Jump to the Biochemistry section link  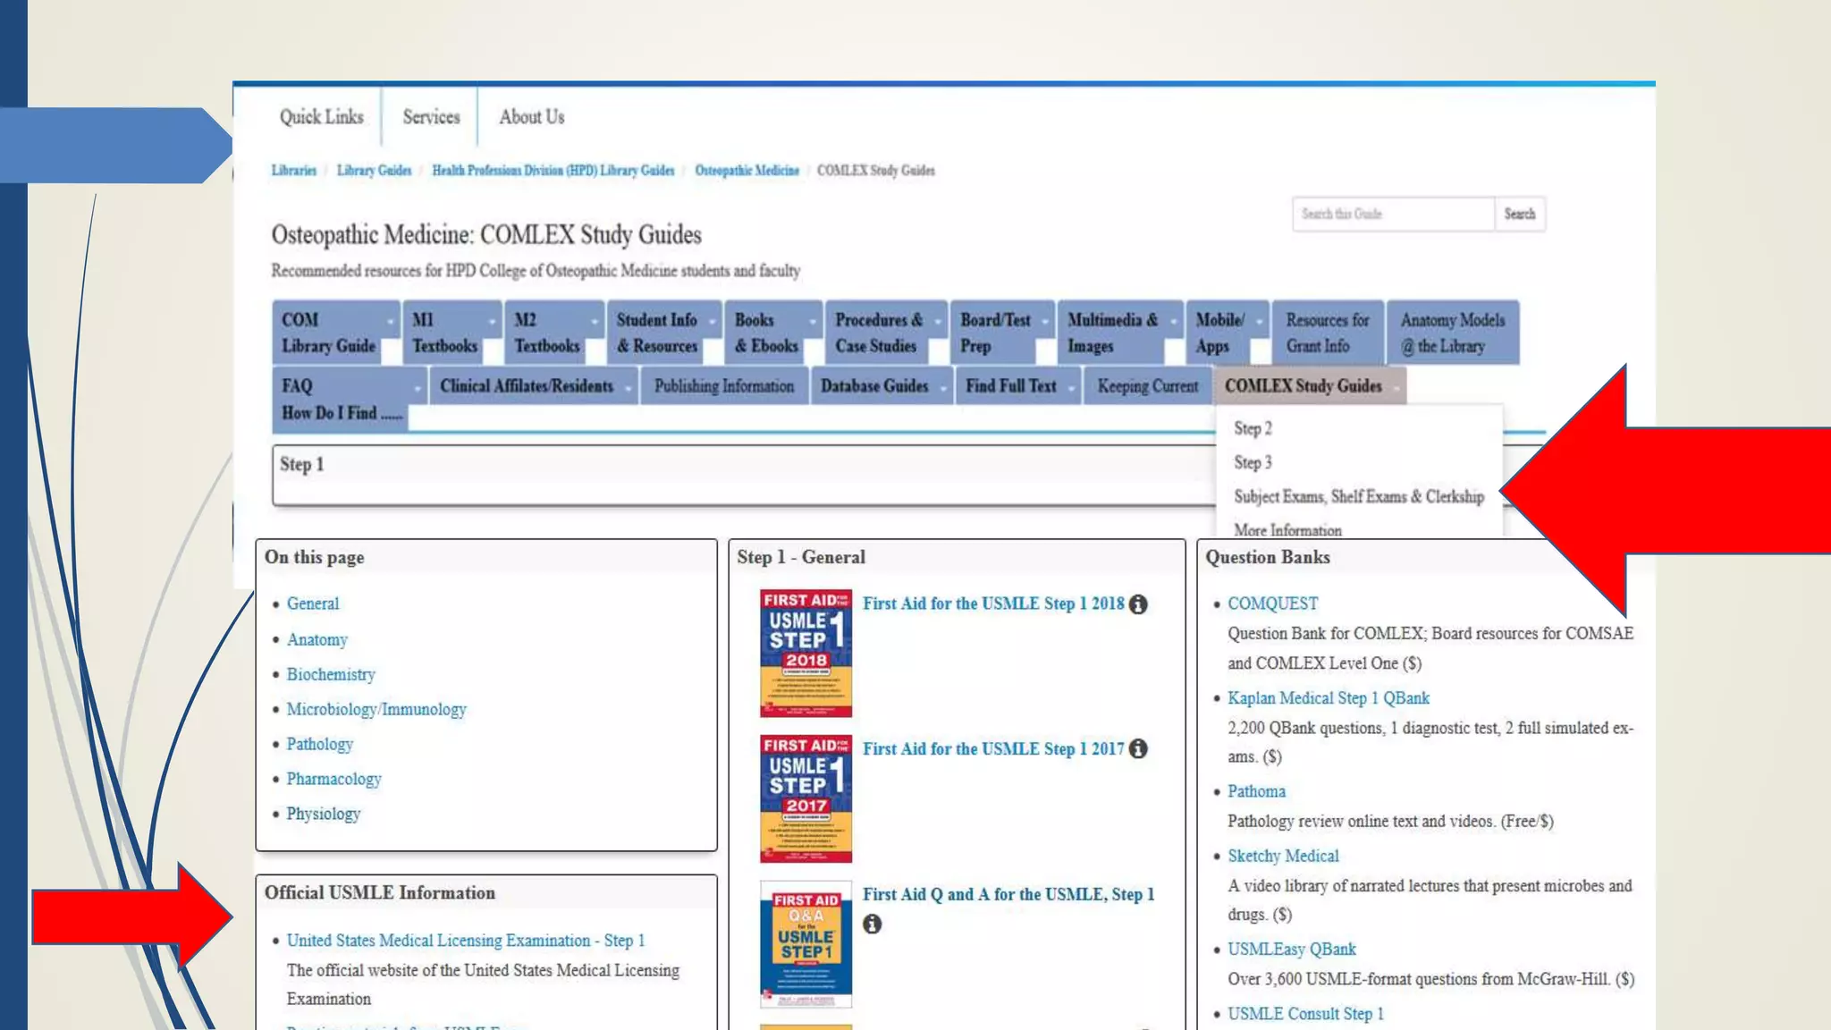(331, 674)
